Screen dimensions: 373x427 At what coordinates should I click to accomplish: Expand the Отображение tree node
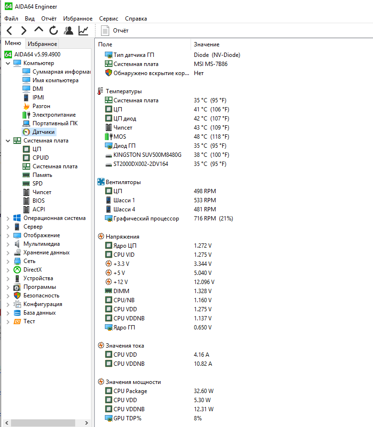coord(8,236)
